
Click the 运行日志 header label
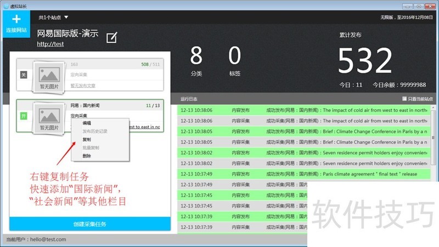[x=189, y=99]
